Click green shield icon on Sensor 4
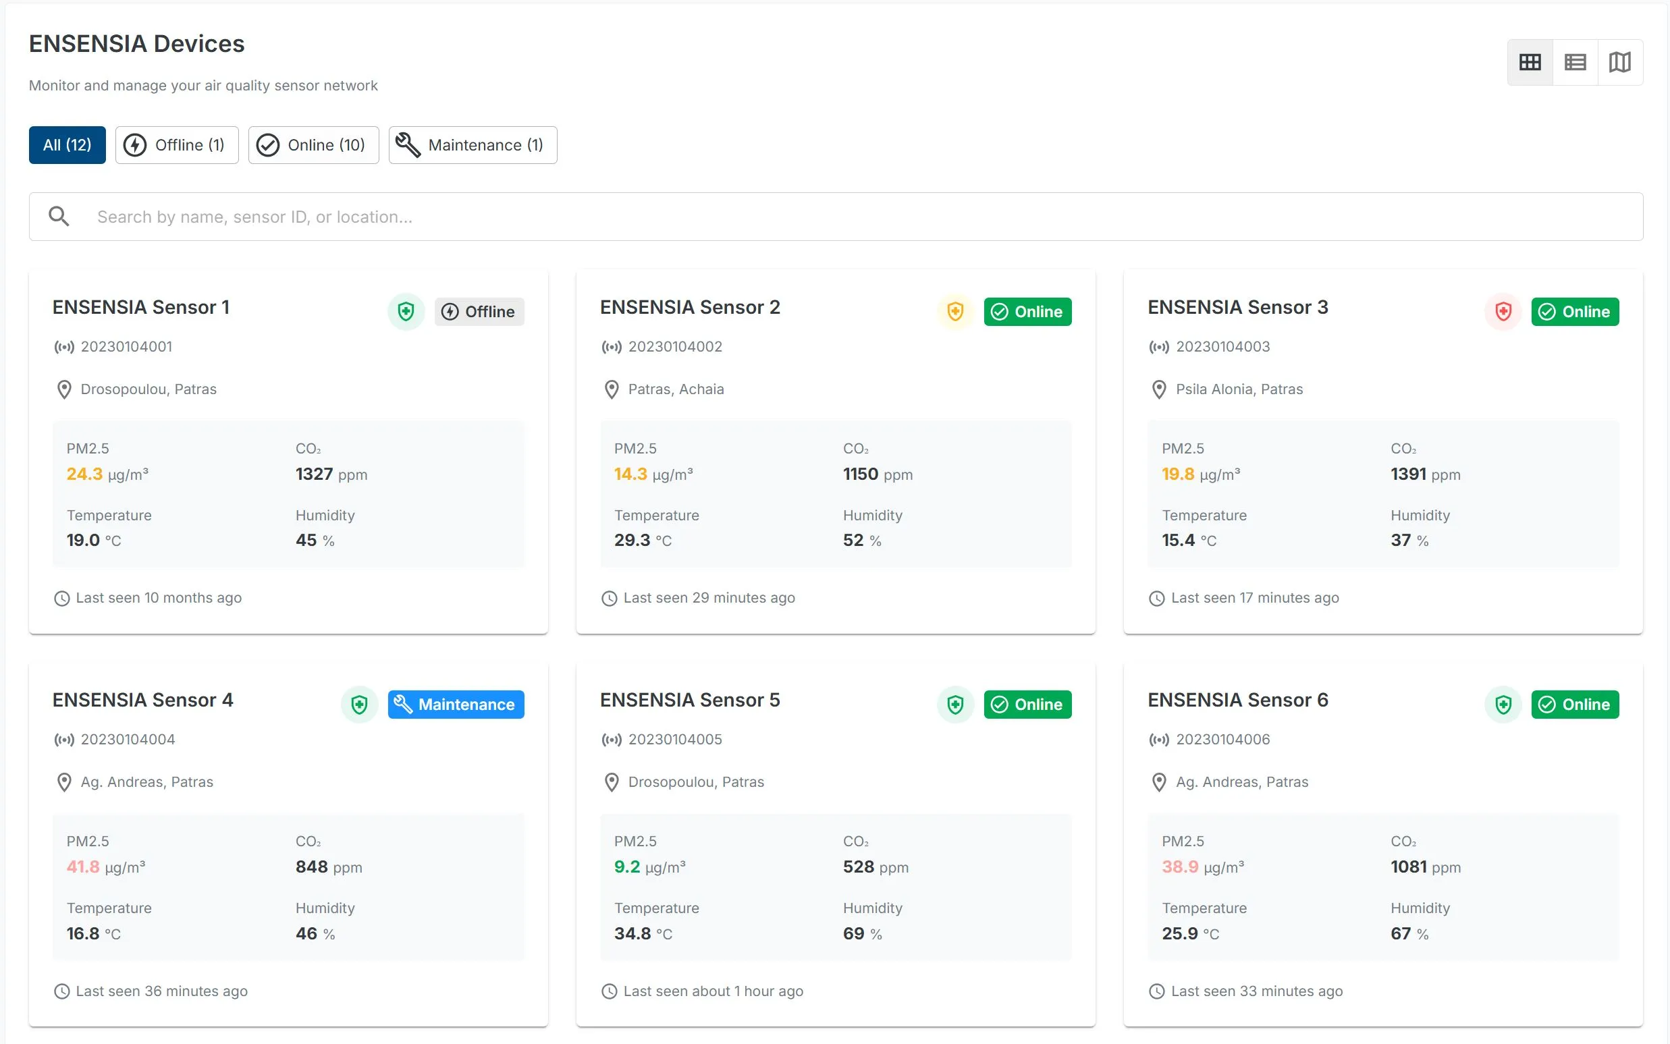Viewport: 1670px width, 1044px height. pos(359,705)
